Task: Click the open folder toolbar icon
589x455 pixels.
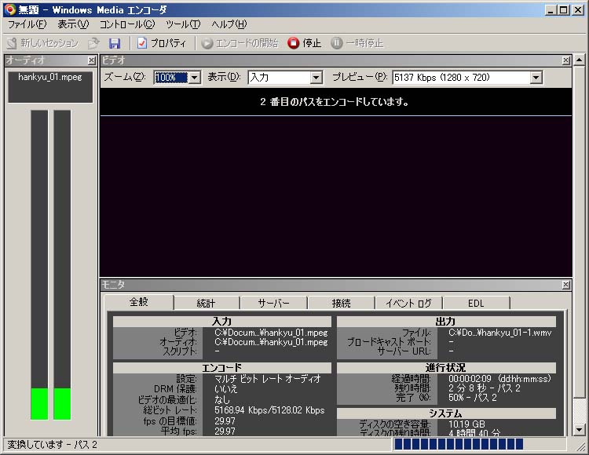Action: 93,43
